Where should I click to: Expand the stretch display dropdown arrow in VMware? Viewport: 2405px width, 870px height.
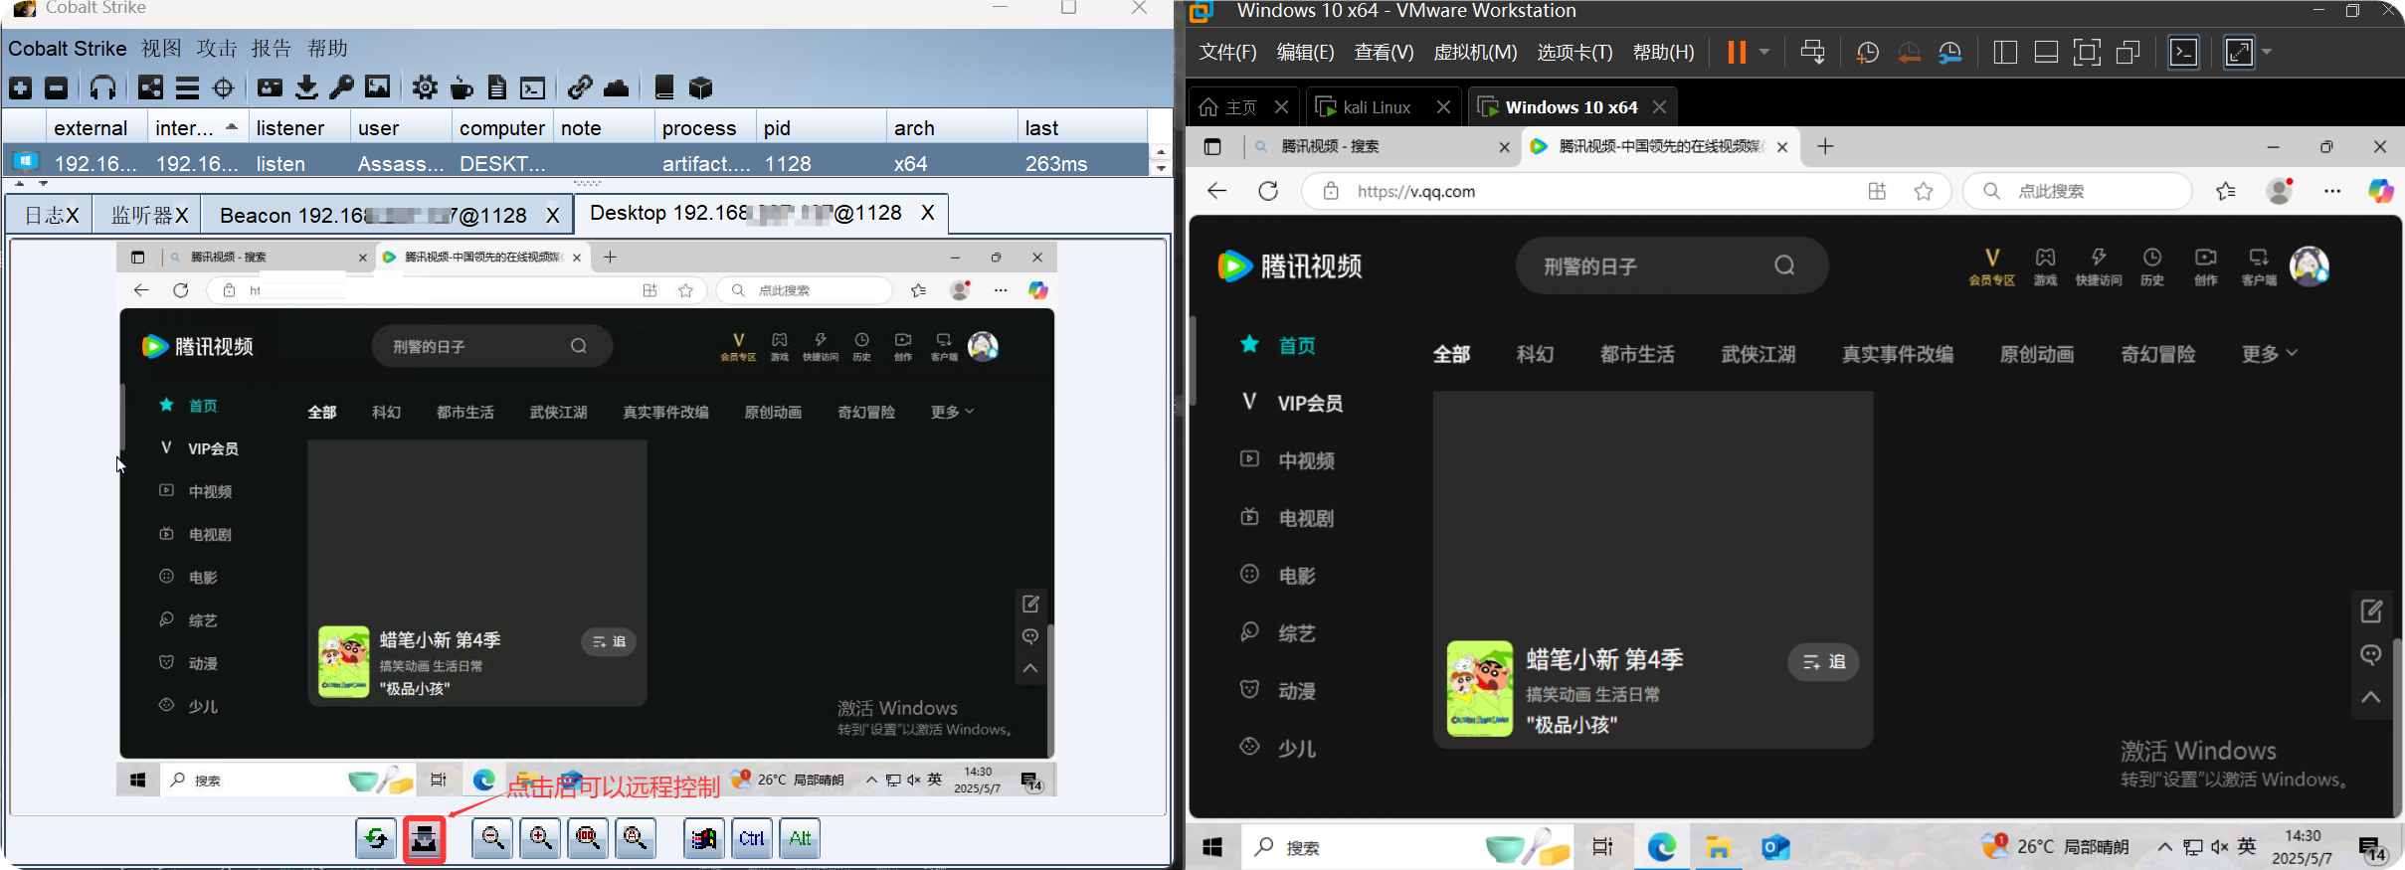point(2267,53)
